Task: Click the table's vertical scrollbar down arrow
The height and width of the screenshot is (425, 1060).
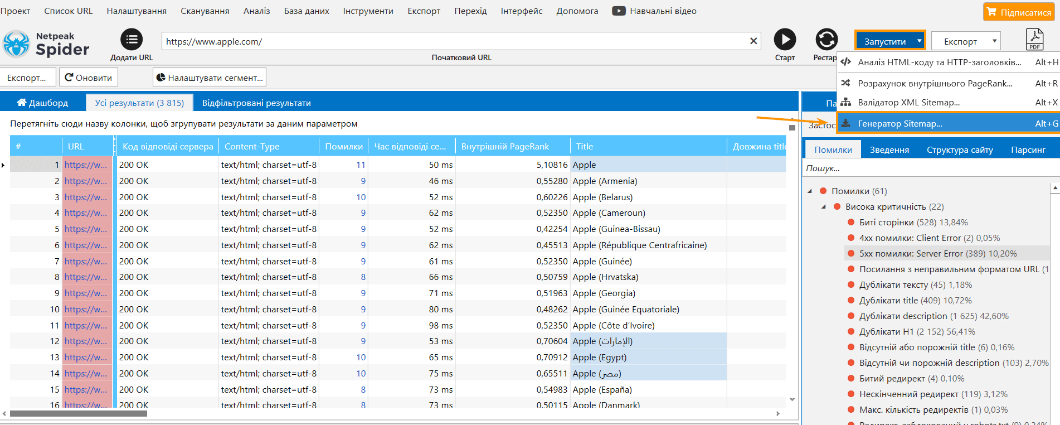Action: click(792, 399)
